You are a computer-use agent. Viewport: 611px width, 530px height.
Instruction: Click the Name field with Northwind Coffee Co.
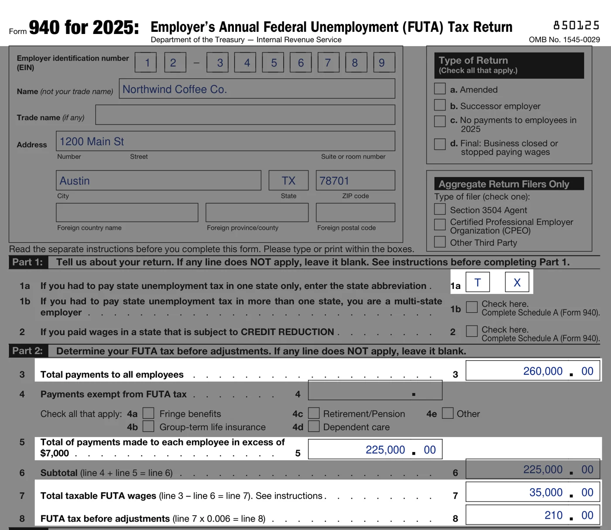point(257,88)
